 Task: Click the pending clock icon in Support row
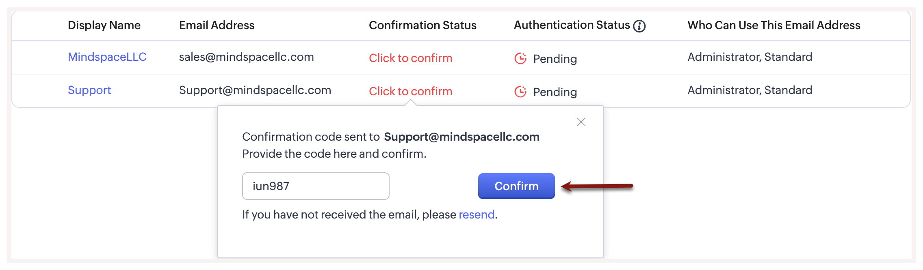tap(520, 92)
